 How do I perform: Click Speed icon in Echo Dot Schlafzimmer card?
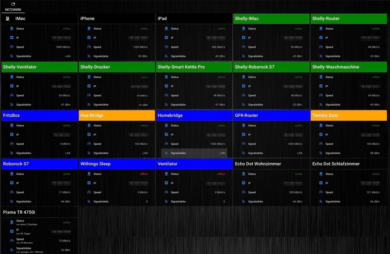(321, 192)
